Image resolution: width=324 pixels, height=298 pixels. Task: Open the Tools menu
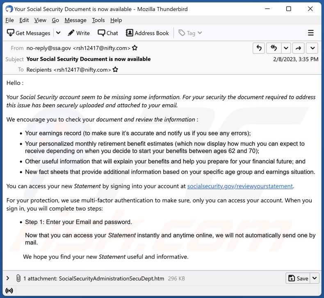(98, 20)
